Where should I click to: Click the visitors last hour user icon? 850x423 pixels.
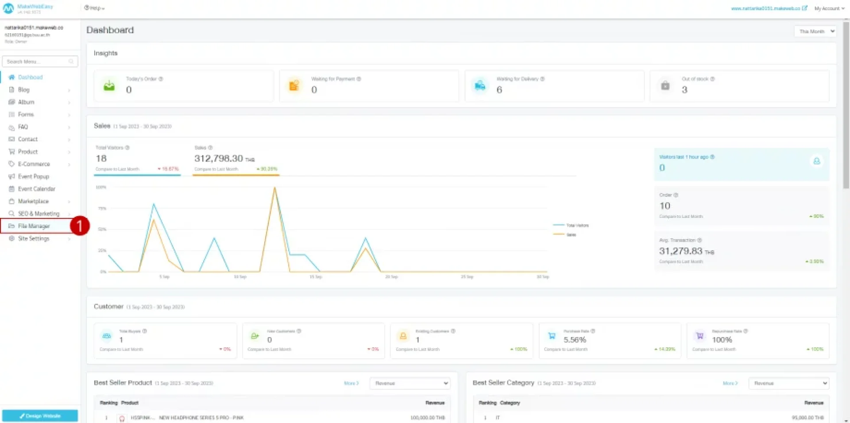pyautogui.click(x=817, y=161)
